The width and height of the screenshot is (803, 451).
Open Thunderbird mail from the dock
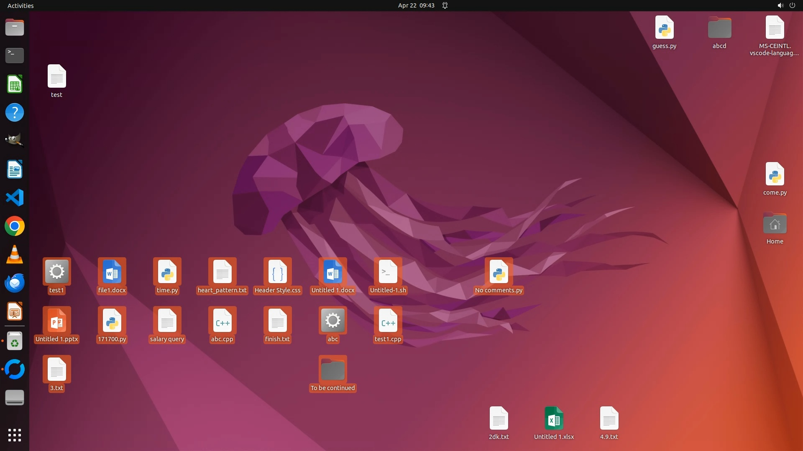tap(15, 283)
